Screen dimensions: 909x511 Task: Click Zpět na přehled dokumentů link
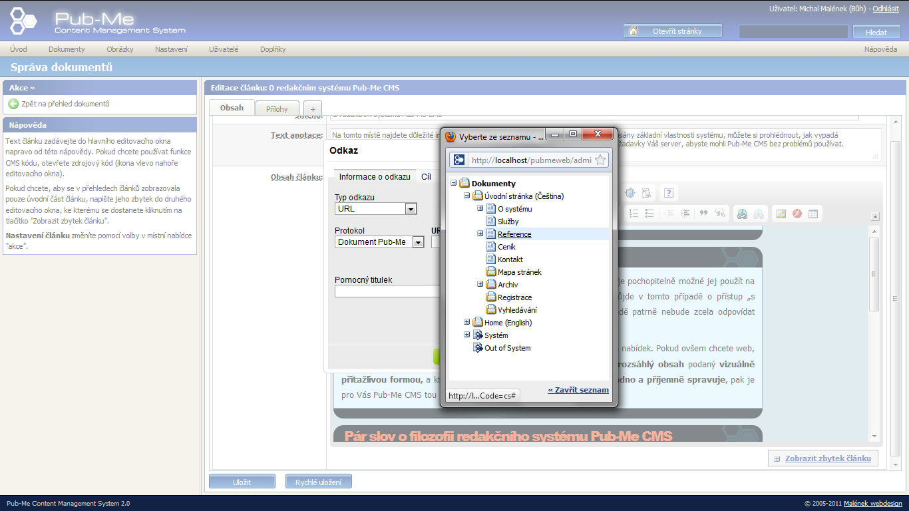pyautogui.click(x=65, y=104)
